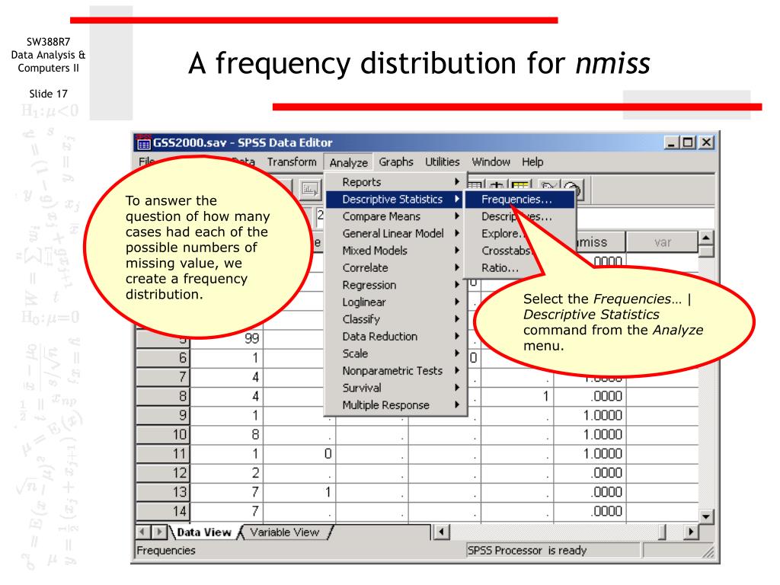Image resolution: width=780 pixels, height=585 pixels.
Task: Click the vertical scrollbar down arrow
Action: (706, 516)
